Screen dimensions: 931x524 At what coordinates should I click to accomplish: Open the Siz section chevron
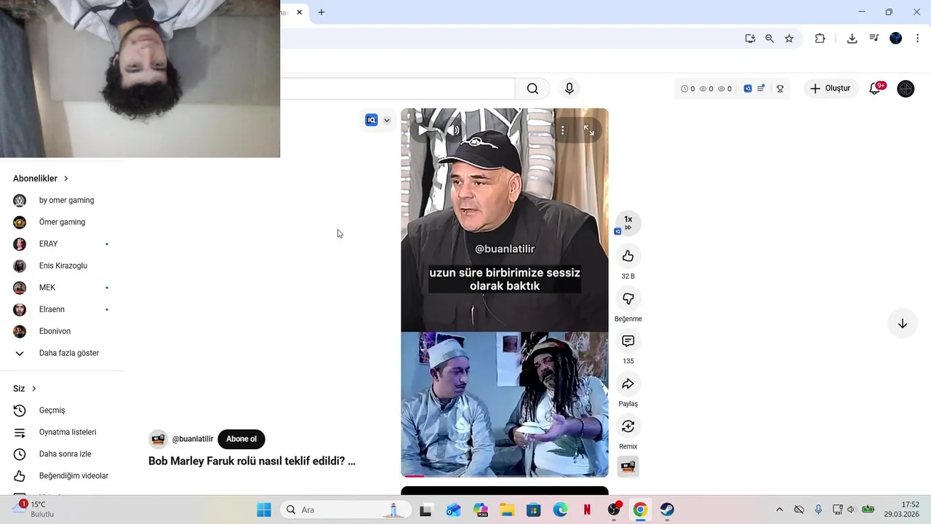(33, 389)
